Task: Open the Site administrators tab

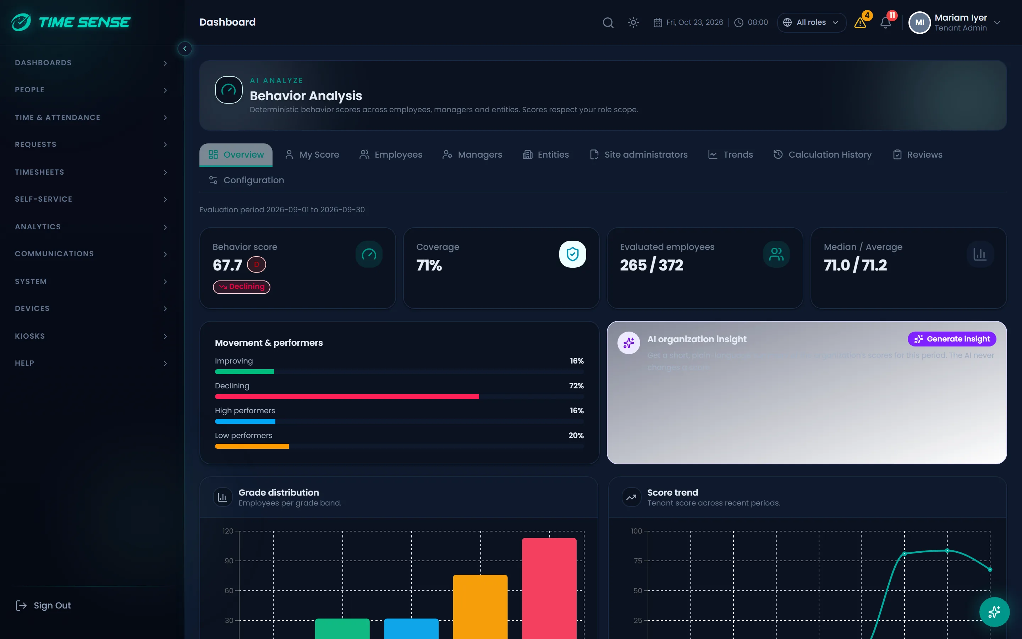Action: tap(638, 155)
